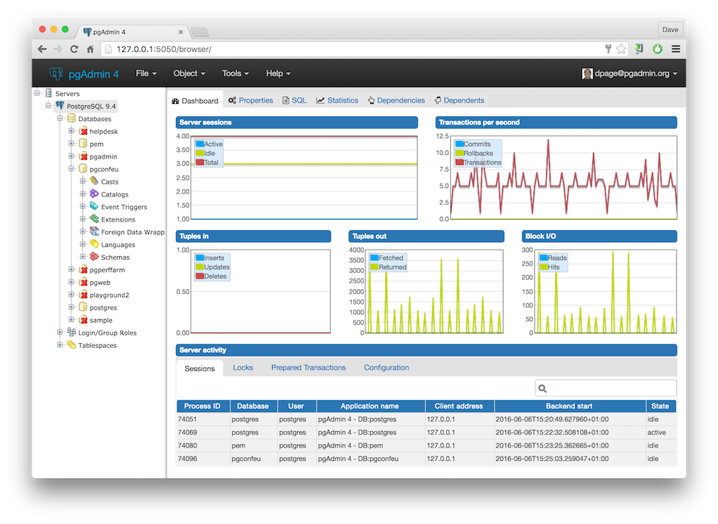Click the Schemas node icon
This screenshot has height=524, width=718.
95,257
